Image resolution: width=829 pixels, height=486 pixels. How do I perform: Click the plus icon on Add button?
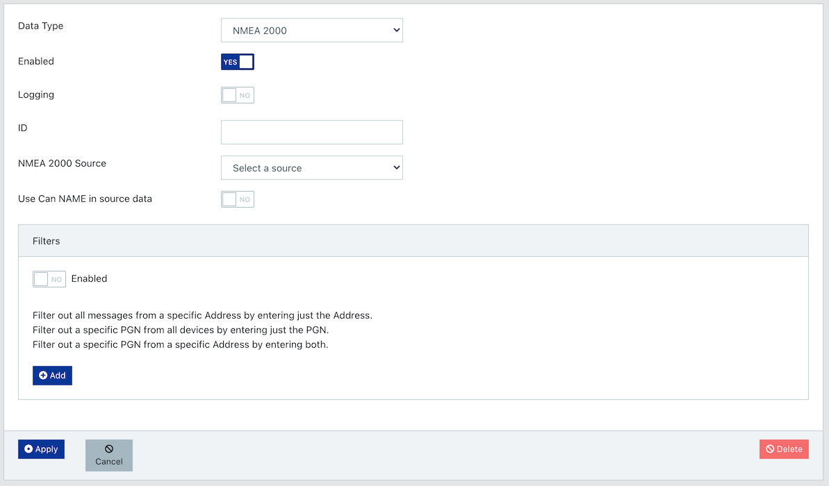(43, 376)
